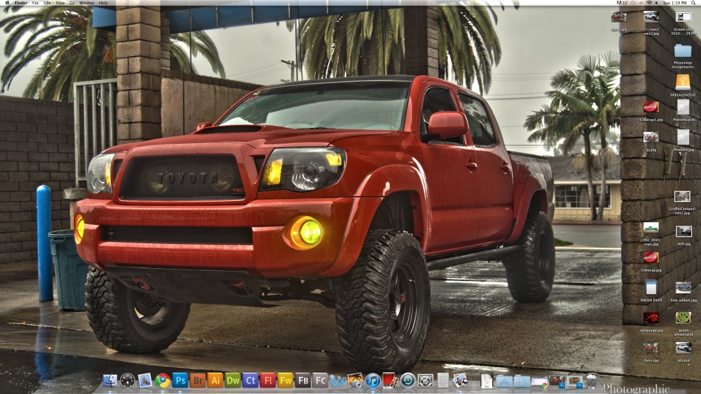701x394 pixels.
Task: Open iTunes from the dock
Action: [x=372, y=380]
